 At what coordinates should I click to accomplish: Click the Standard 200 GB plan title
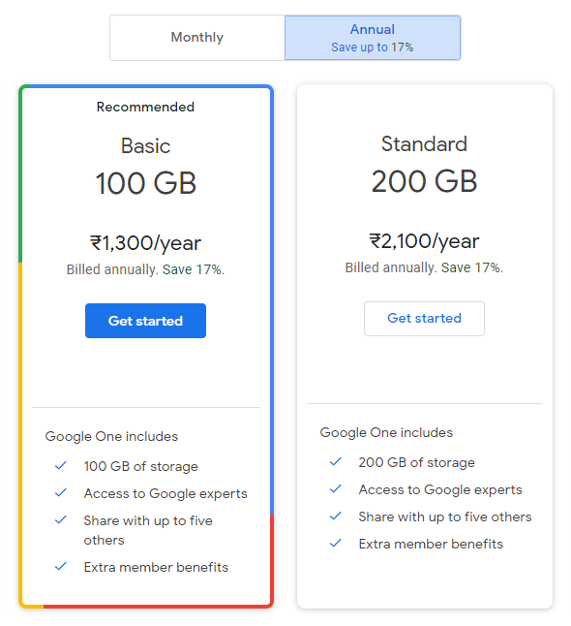pos(424,164)
